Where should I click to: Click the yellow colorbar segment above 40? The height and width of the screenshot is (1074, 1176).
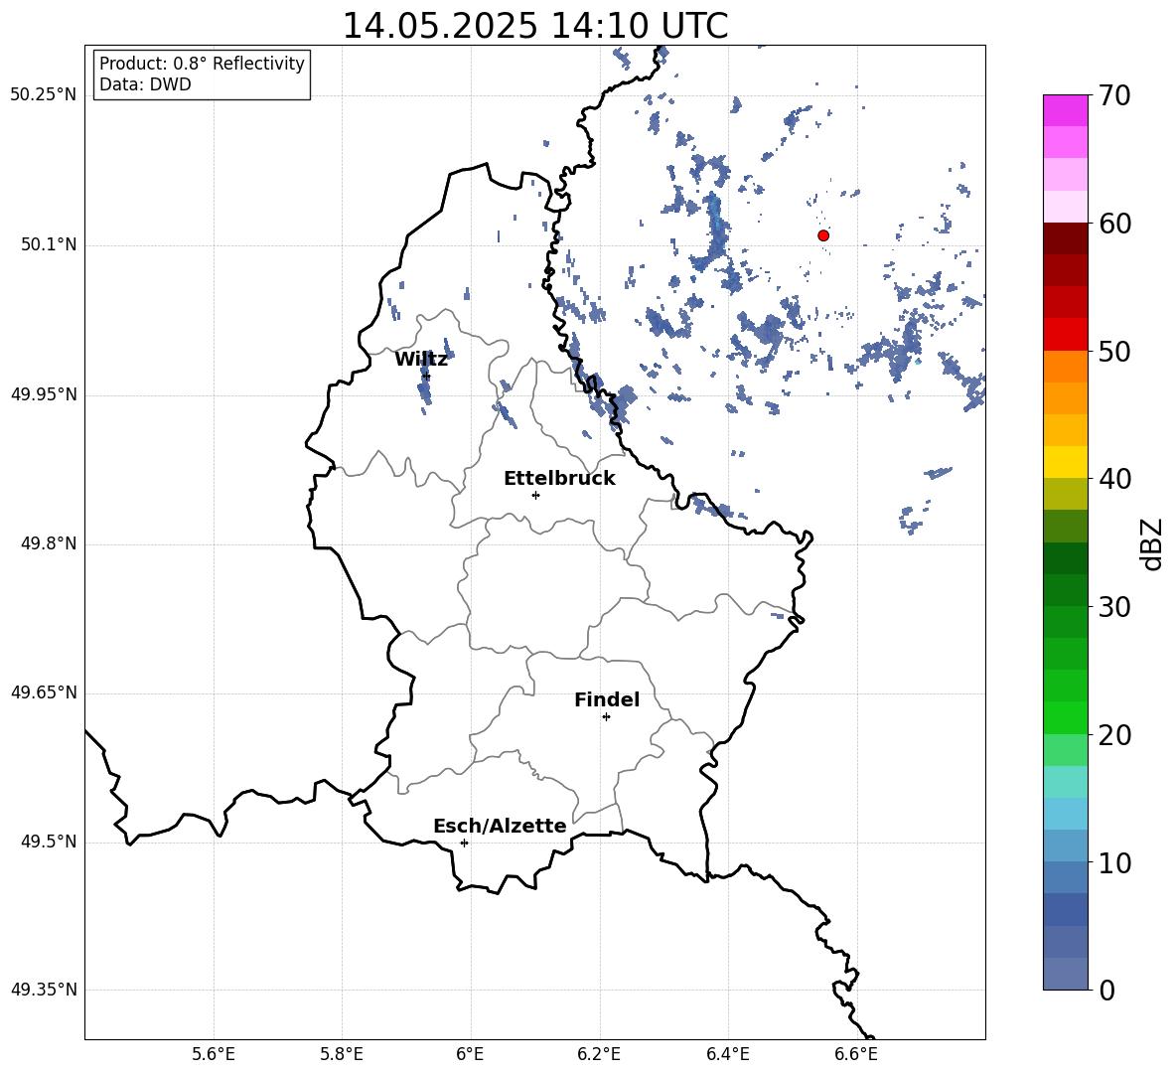pos(1065,462)
